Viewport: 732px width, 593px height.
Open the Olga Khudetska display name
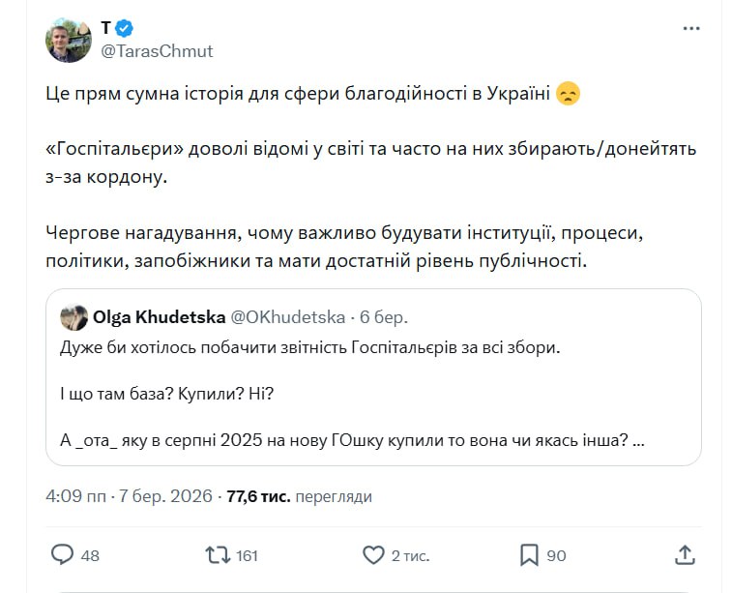[156, 316]
